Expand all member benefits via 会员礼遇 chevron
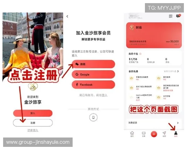The image size is (187, 150). click(178, 71)
